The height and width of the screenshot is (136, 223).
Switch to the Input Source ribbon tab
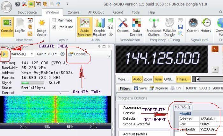point(27,12)
